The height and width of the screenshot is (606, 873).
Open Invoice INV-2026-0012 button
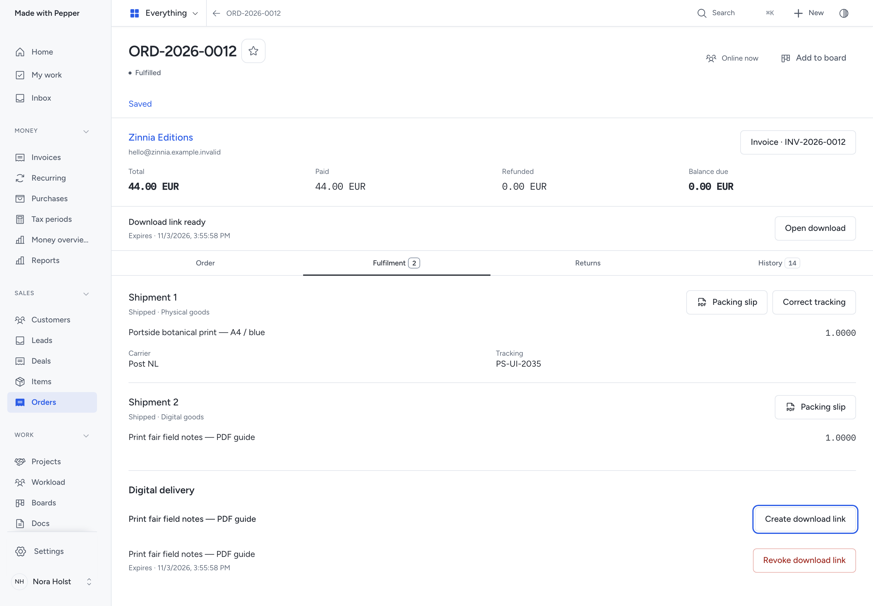tap(798, 142)
